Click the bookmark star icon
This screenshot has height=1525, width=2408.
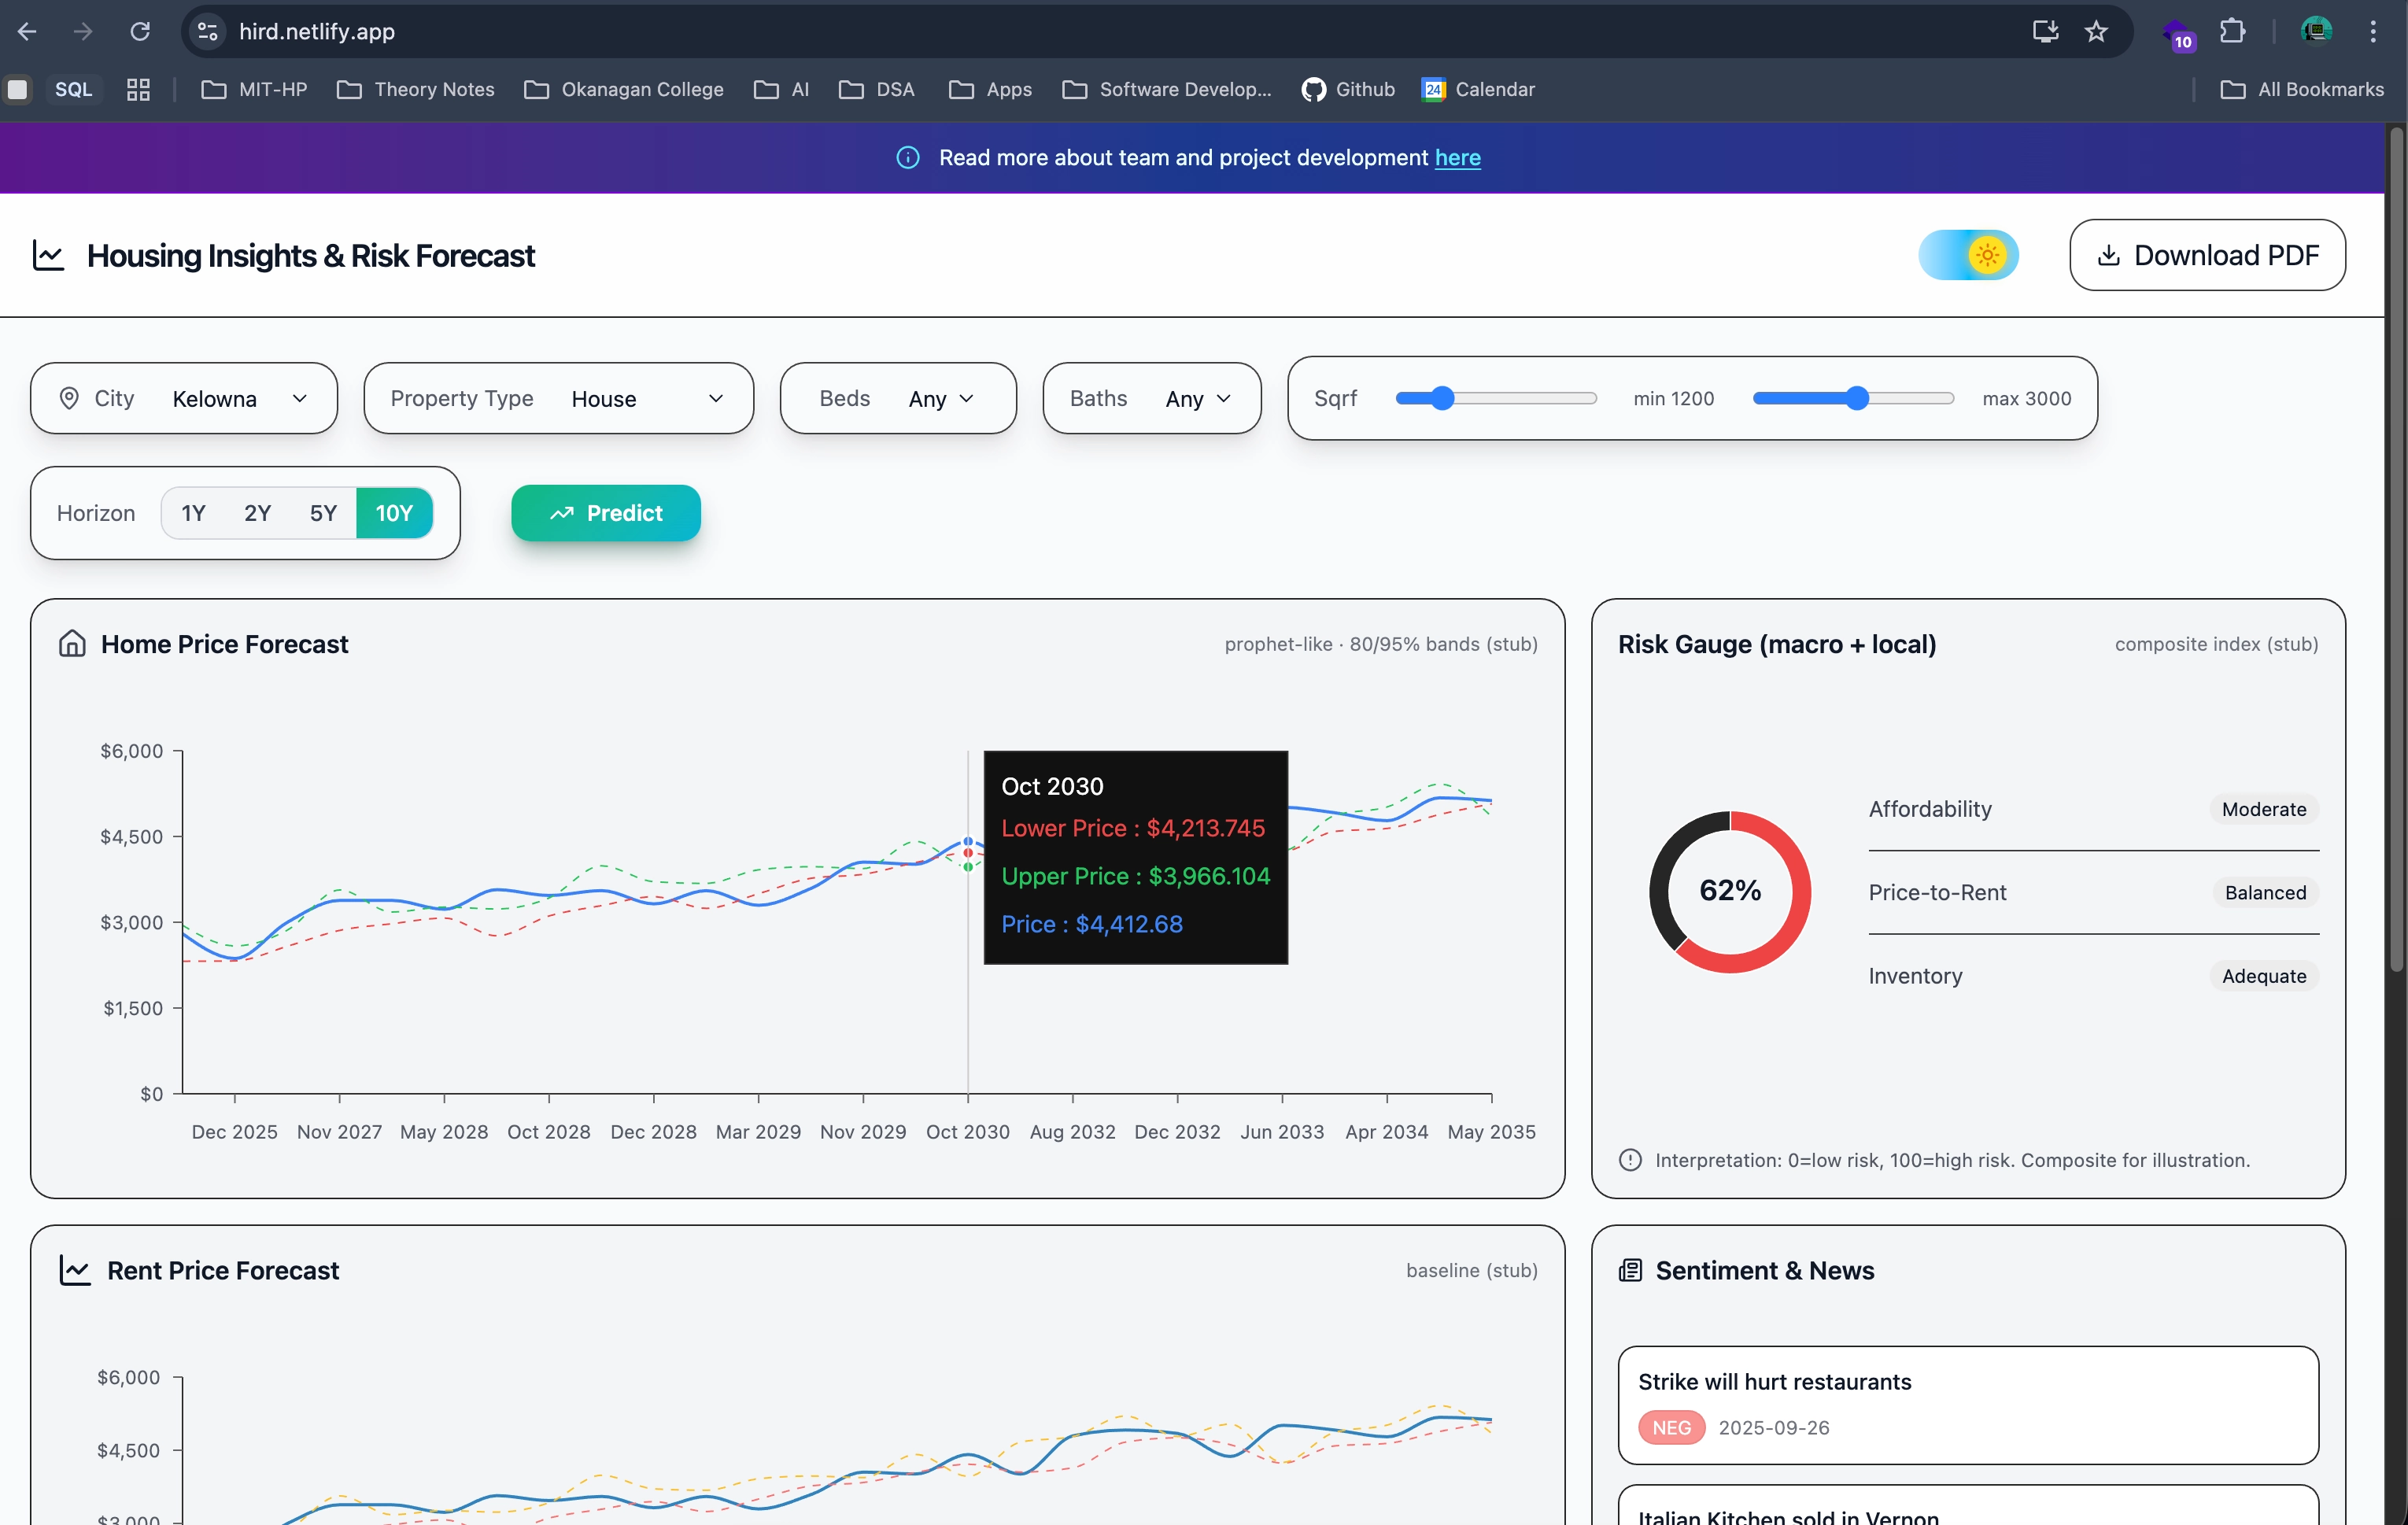pos(2096,31)
